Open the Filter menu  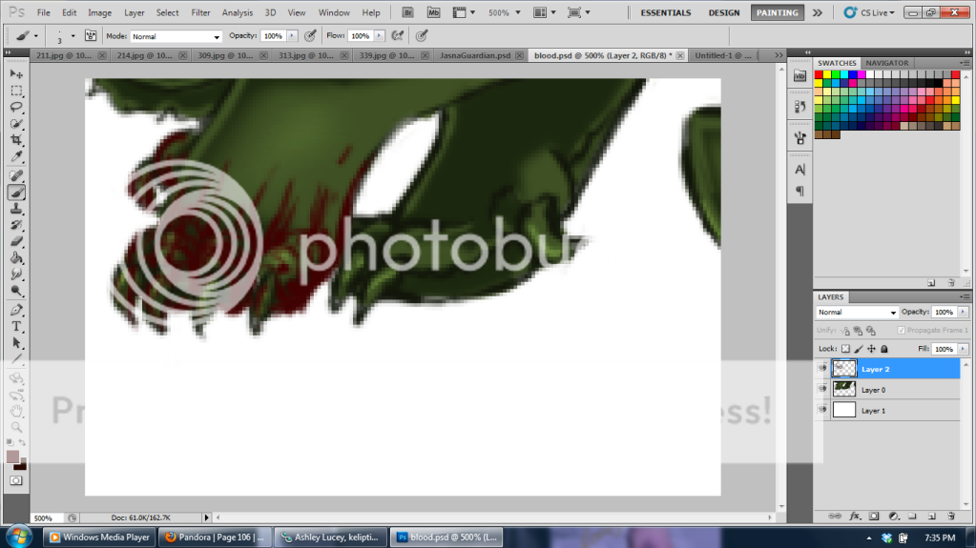(x=200, y=12)
